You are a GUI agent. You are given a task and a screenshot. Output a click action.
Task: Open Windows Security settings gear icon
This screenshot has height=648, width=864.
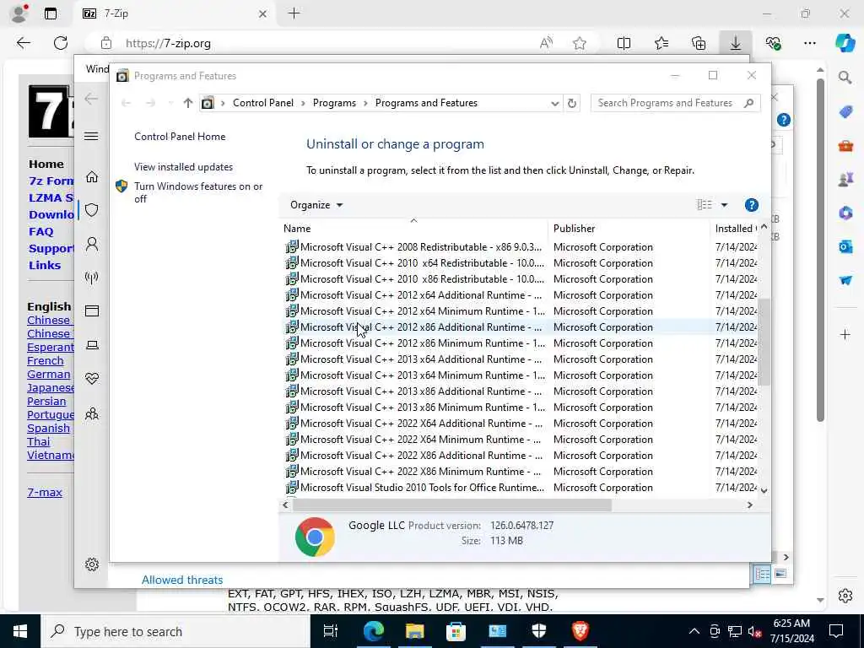tap(92, 564)
